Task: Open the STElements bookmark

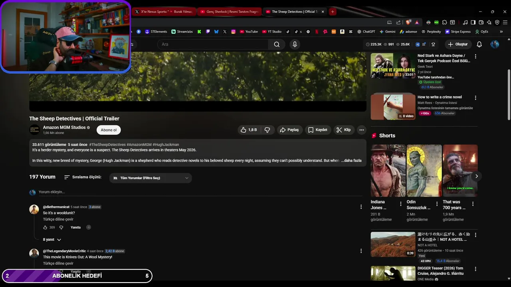Action: [156, 31]
